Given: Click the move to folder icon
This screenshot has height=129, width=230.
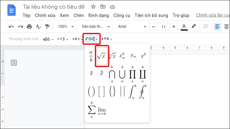Looking at the screenshot, I should coord(103,7).
